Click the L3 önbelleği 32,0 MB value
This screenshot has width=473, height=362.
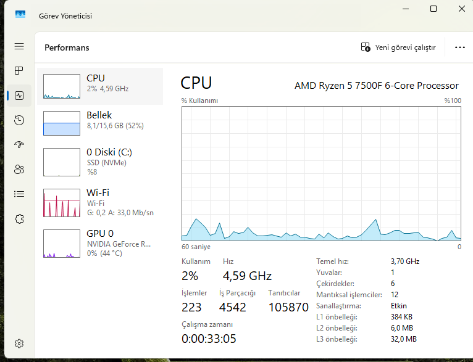pos(404,339)
